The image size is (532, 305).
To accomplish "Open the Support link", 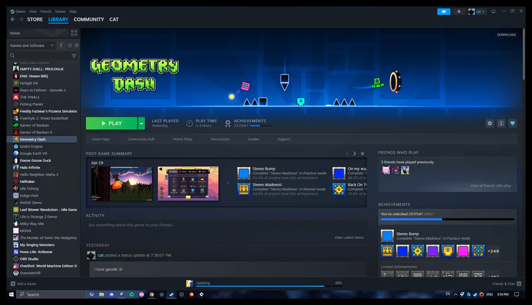I will tap(284, 139).
